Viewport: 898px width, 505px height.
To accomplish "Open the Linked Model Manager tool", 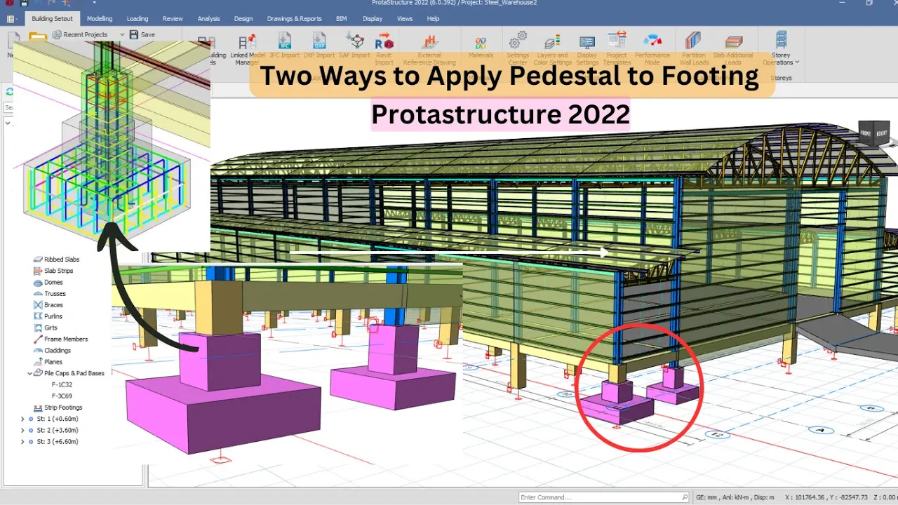I will (247, 50).
